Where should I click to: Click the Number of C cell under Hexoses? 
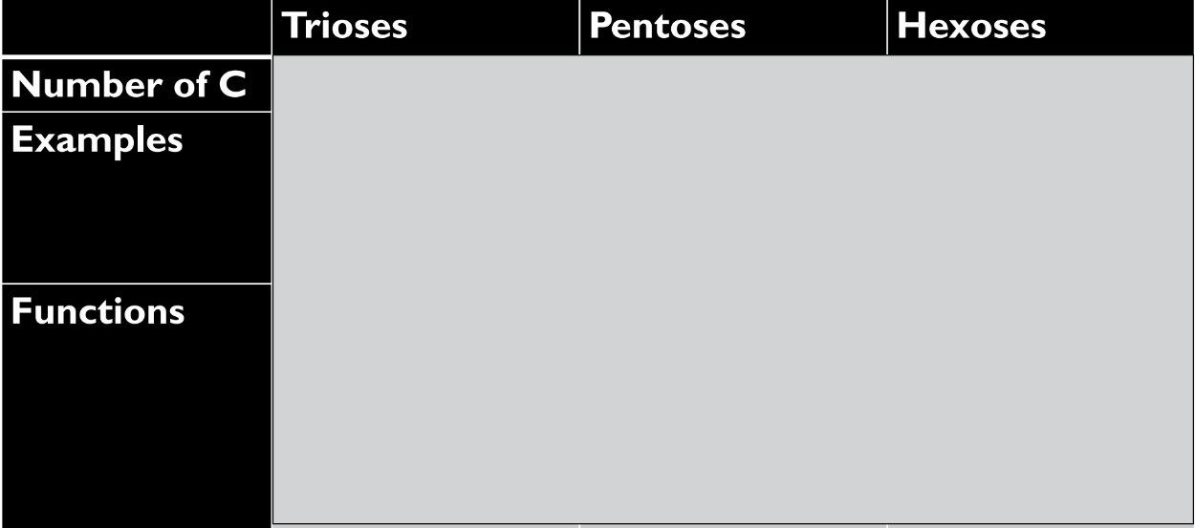pos(1040,86)
